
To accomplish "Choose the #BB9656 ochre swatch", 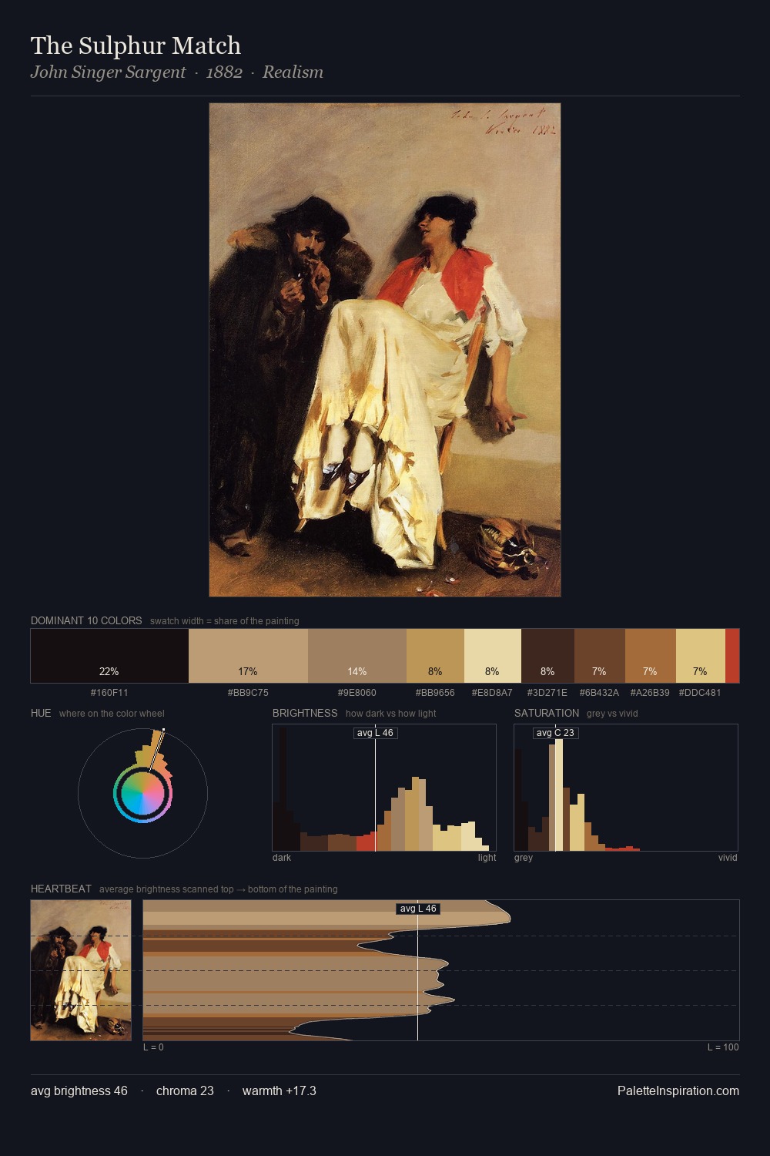I will click(435, 656).
